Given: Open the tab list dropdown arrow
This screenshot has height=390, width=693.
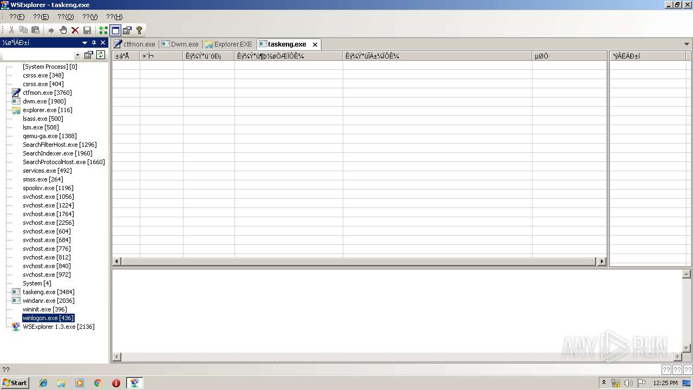Looking at the screenshot, I should [687, 44].
